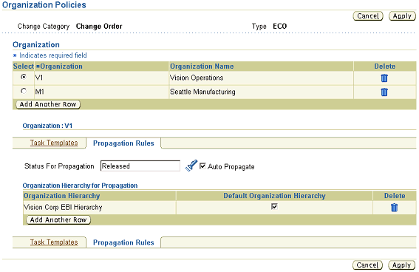Viewport: 419px width, 272px height.
Task: Open the upper Task Templates tab
Action: 54,143
